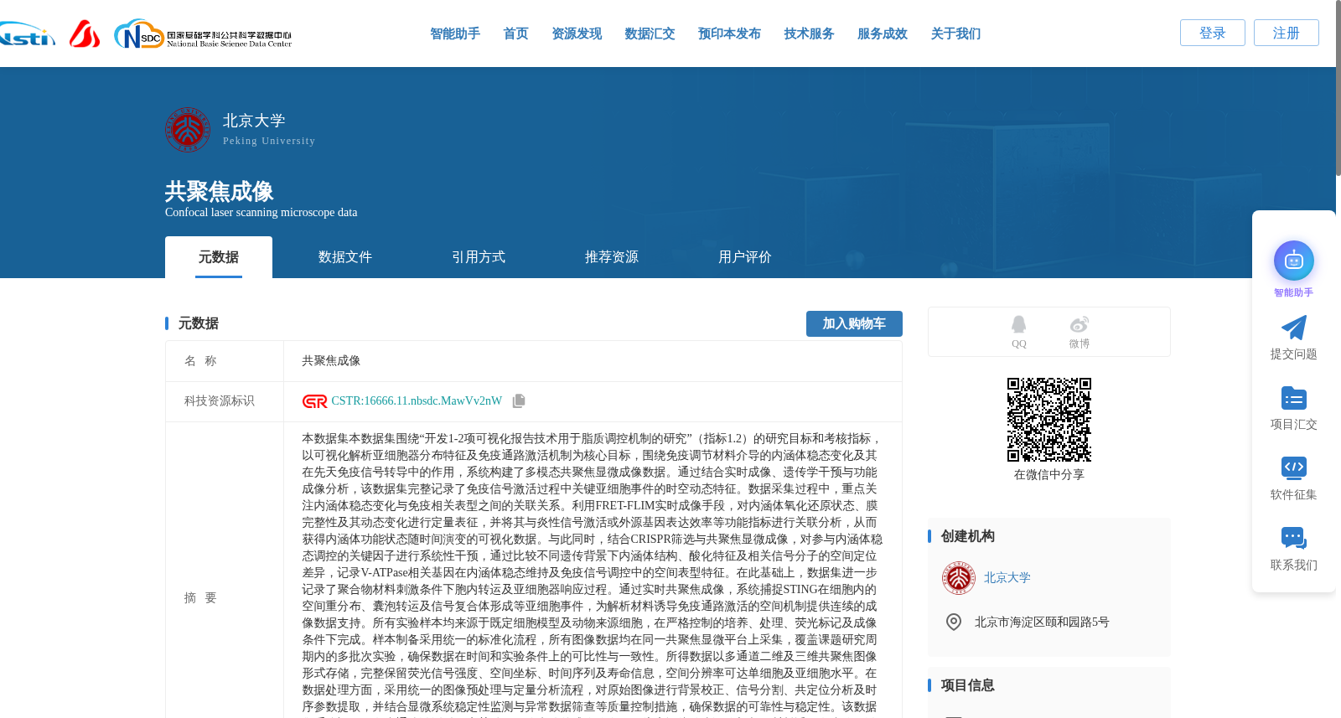The image size is (1341, 718).
Task: Click the 注册 button
Action: click(x=1287, y=33)
